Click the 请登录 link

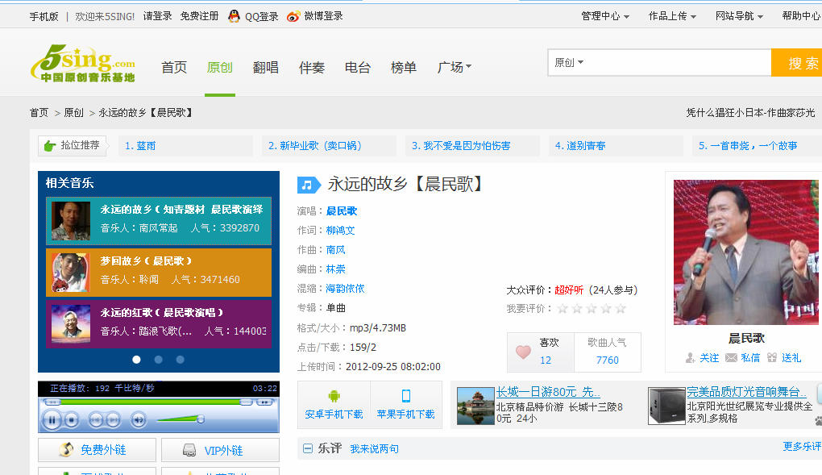tap(157, 16)
